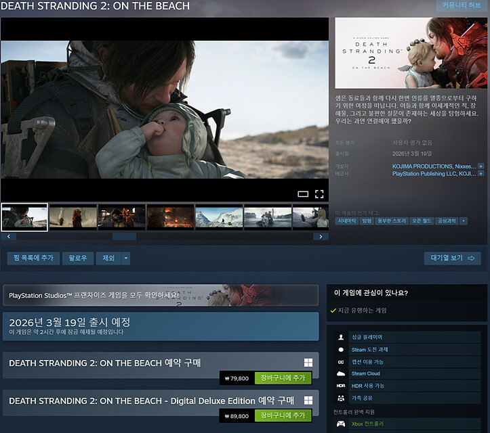Add game via 찜 목록에 추가 button

pyautogui.click(x=33, y=258)
